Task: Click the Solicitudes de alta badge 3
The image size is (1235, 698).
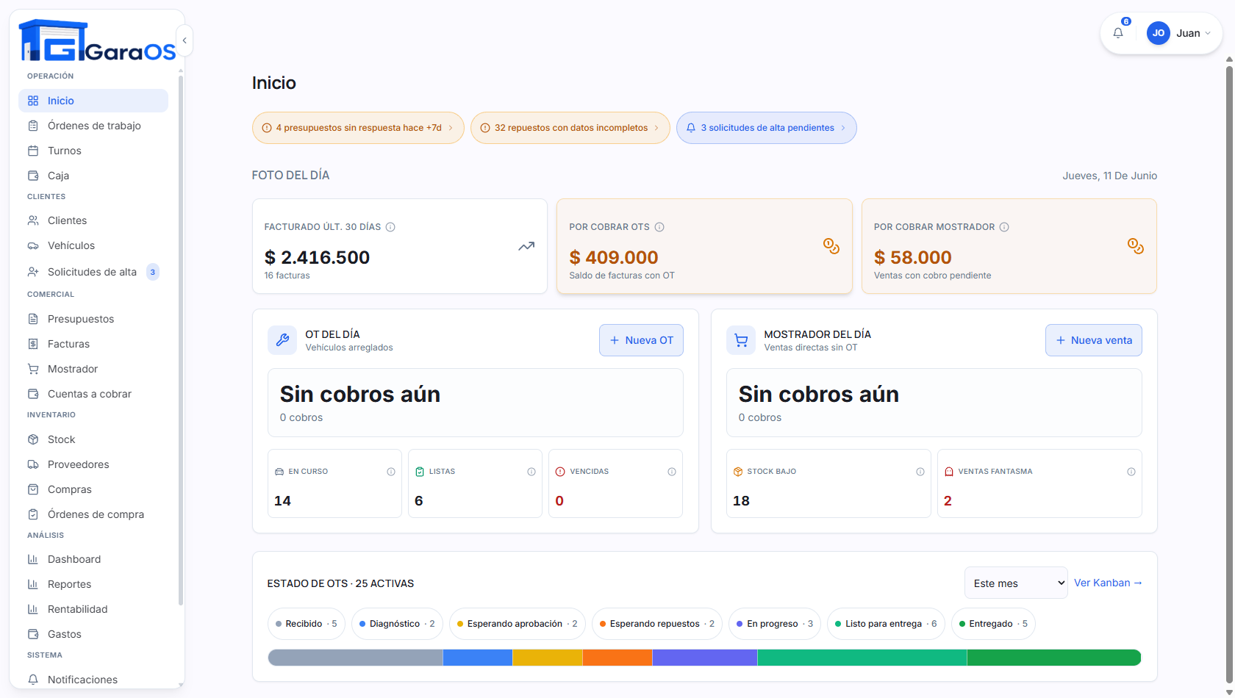Action: click(153, 272)
